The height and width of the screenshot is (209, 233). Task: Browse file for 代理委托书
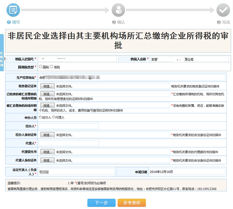47,152
